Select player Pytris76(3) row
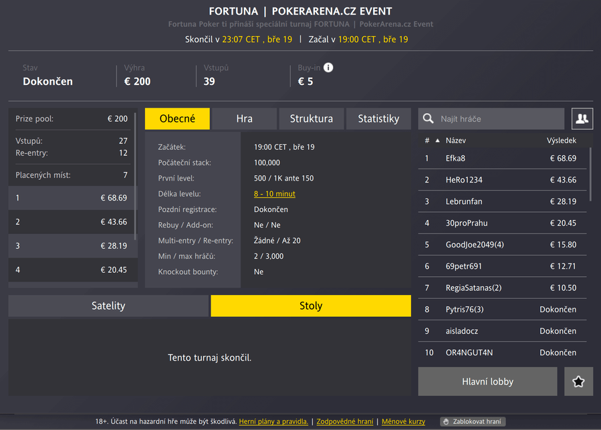601x430 pixels. 502,309
